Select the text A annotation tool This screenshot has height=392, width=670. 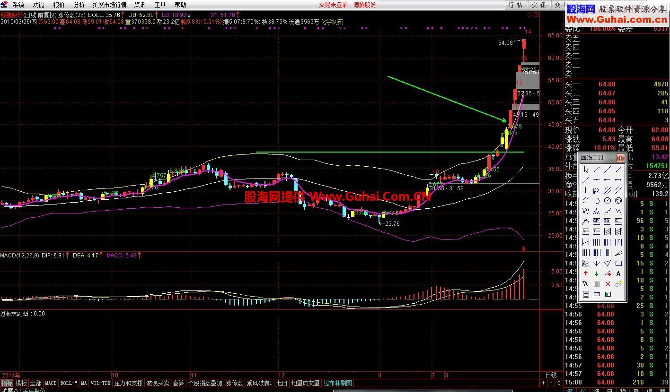(x=618, y=273)
